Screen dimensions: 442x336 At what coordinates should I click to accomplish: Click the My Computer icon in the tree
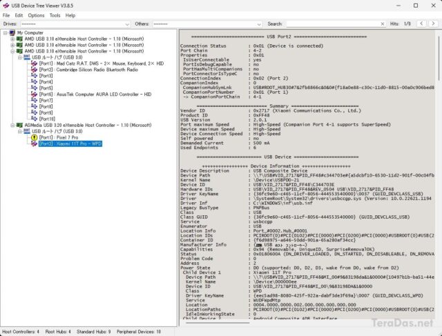12,32
